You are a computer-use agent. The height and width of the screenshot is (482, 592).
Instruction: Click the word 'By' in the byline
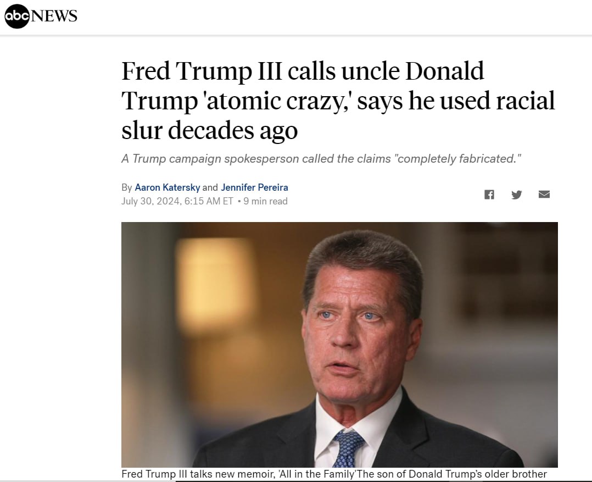tap(127, 187)
